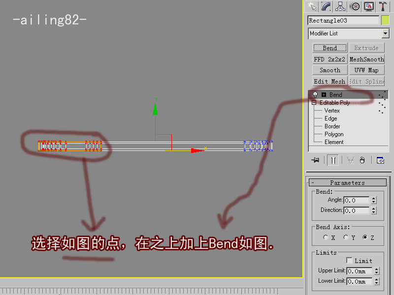Click the Bend Angle value field
394x295 pixels.
click(x=356, y=200)
